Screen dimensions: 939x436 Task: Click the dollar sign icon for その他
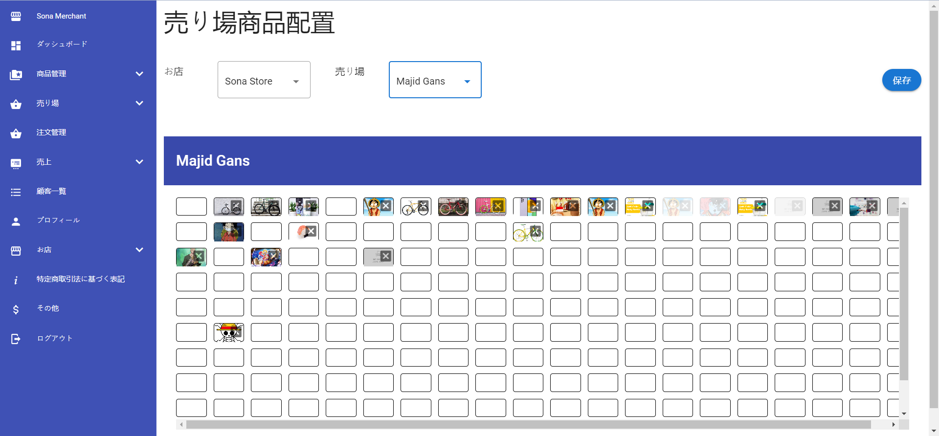(x=16, y=309)
